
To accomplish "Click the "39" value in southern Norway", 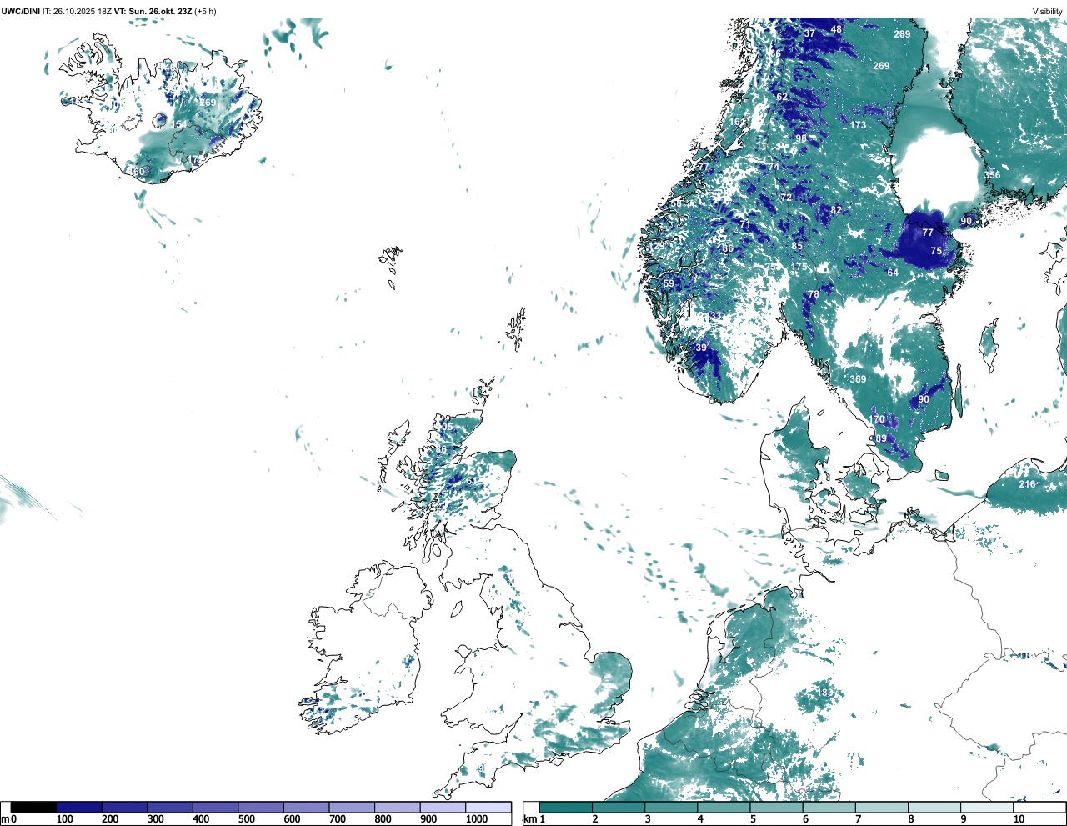I will click(701, 348).
